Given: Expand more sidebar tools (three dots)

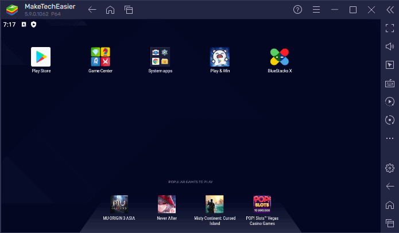Looking at the screenshot, I should [x=390, y=138].
